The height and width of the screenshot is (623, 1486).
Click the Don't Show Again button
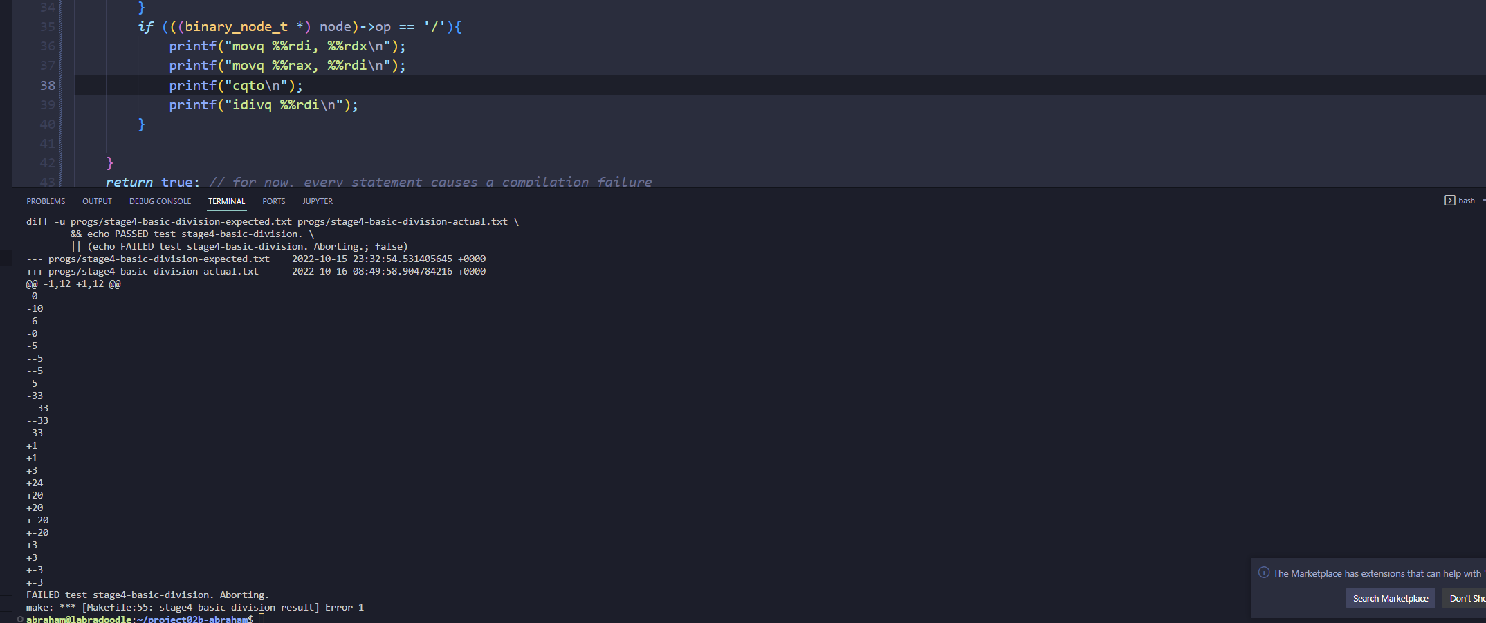coord(1467,598)
